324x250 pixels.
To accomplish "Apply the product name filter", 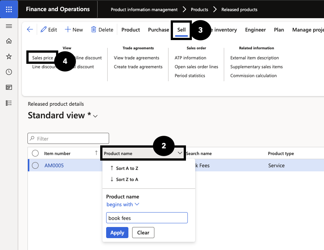I will 117,233.
